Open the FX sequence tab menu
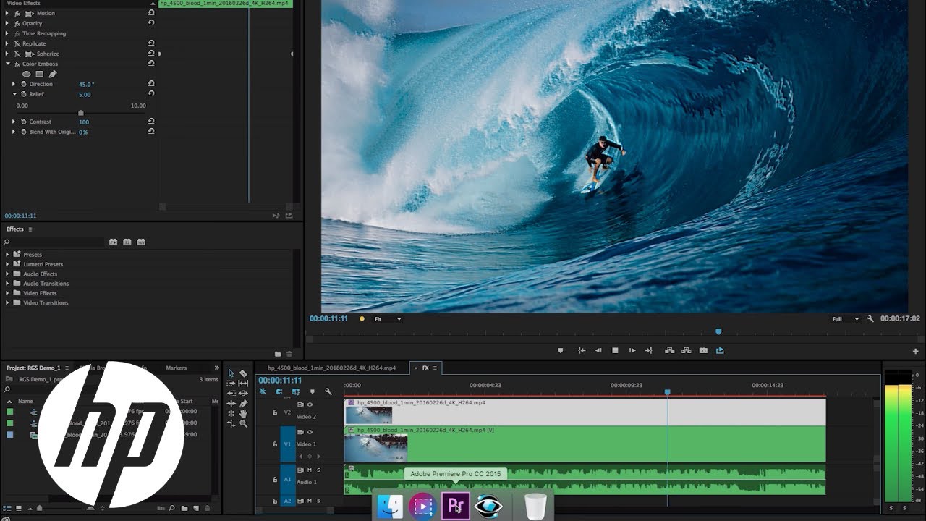 point(436,368)
